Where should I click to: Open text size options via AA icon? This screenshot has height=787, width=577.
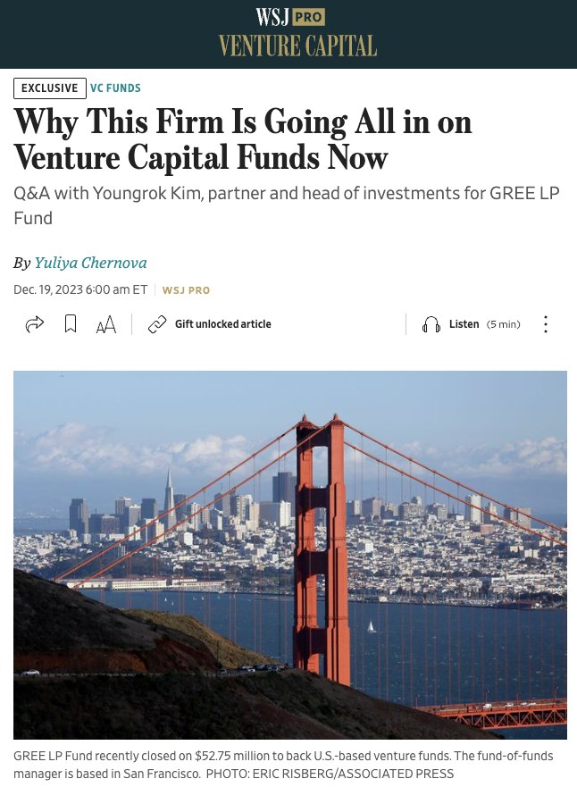coord(106,325)
